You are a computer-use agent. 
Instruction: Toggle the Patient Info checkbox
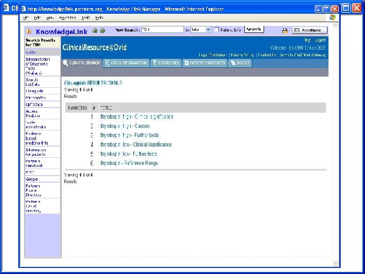[217, 29]
